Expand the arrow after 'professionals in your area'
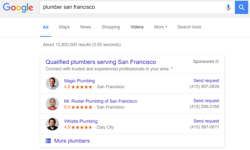Screen dimensions: 250x150 click(172, 68)
